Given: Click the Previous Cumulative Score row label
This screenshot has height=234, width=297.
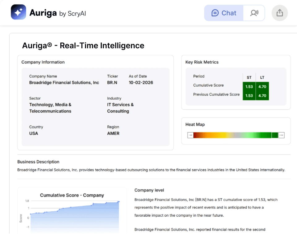Looking at the screenshot, I should click(x=216, y=94).
